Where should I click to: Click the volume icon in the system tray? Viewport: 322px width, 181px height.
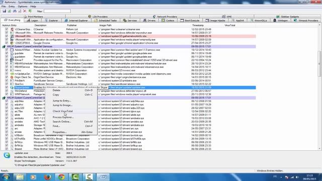coord(297,177)
